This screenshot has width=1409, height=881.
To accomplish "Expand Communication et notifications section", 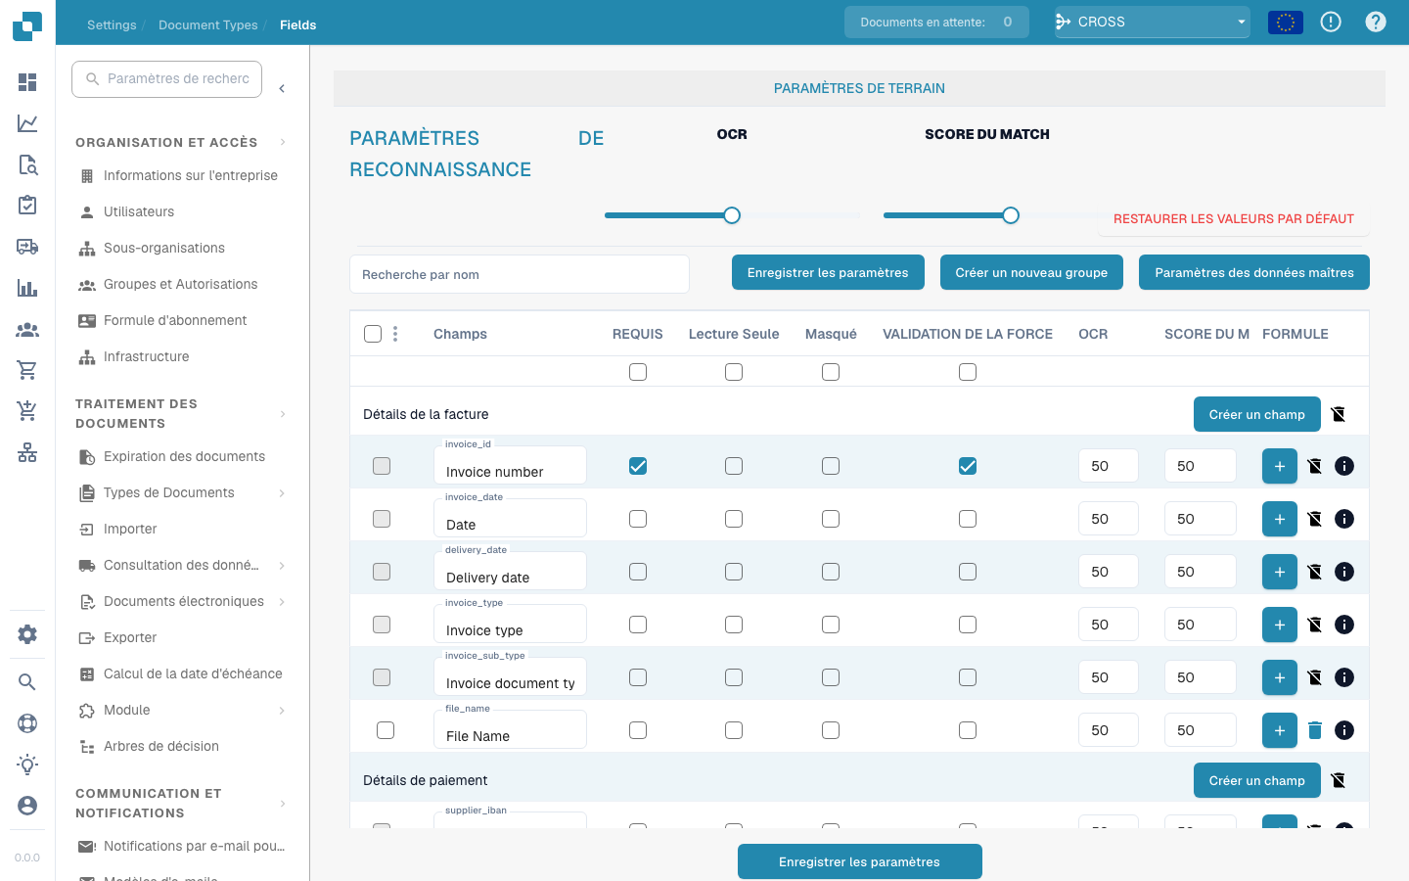I will [283, 804].
